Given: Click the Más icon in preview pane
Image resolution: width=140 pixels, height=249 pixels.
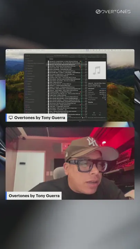Looking at the screenshot, I should [x=100, y=113].
